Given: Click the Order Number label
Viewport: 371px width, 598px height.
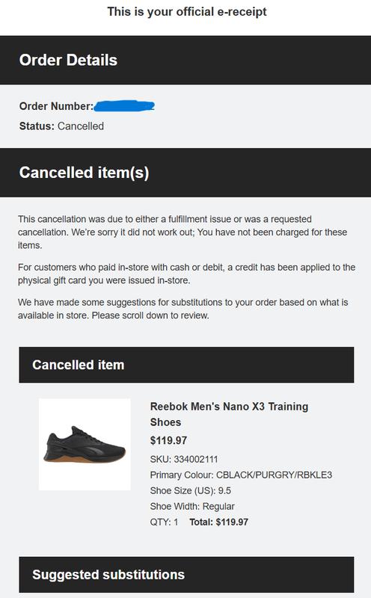Looking at the screenshot, I should coord(56,106).
